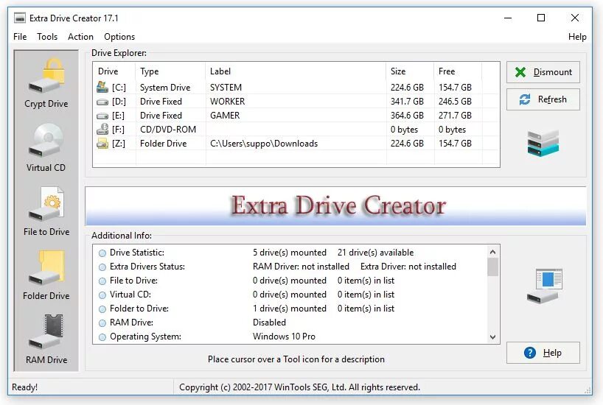The image size is (603, 405).
Task: Select the Operating System info bullet
Action: (102, 337)
